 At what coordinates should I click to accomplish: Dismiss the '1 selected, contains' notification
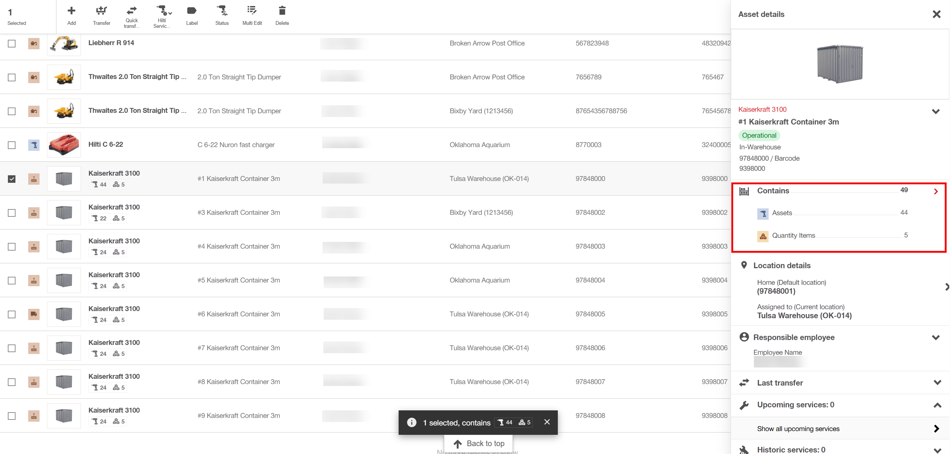click(x=547, y=422)
